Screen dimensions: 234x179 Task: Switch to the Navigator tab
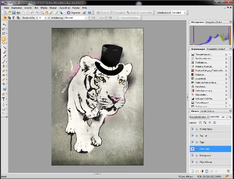point(210,22)
